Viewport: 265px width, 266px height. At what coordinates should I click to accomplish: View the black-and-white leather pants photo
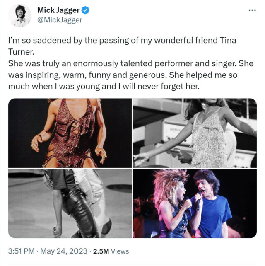click(x=70, y=203)
